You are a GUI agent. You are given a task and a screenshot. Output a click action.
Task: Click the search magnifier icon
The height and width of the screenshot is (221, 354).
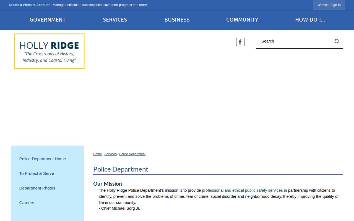point(337,41)
